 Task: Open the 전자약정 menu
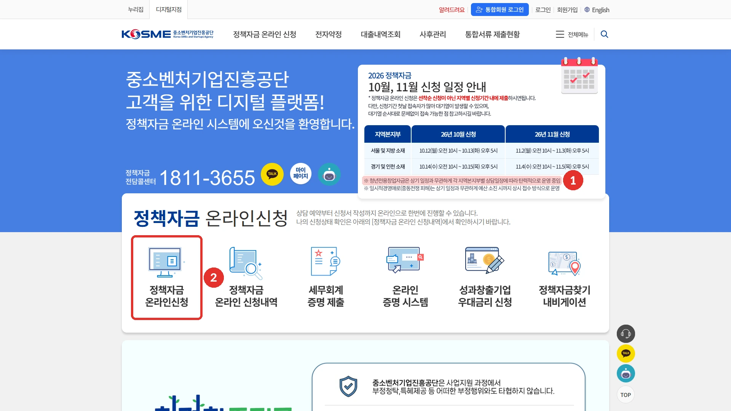329,34
